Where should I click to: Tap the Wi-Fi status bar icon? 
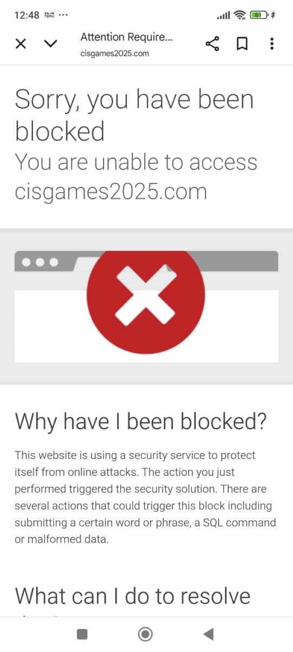(x=239, y=15)
